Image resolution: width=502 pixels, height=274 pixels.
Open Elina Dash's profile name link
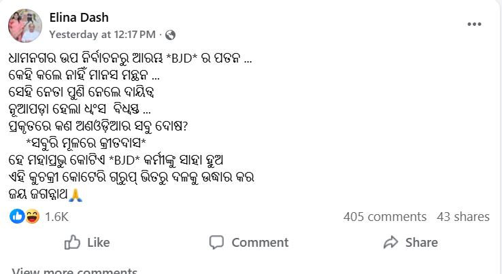pos(79,18)
